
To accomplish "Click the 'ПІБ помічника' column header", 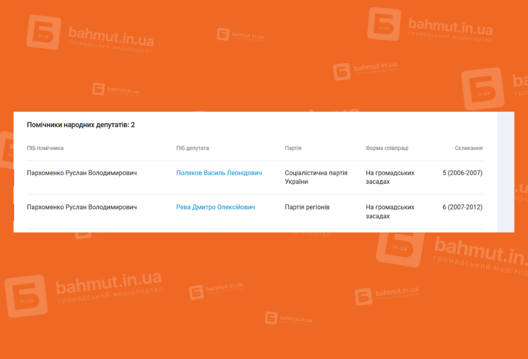I will [45, 148].
